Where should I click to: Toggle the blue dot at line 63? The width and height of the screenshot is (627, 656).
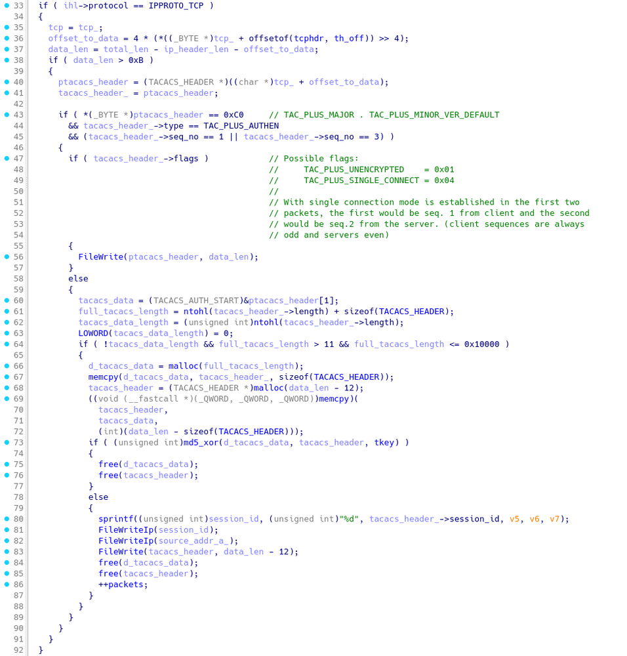[x=5, y=333]
